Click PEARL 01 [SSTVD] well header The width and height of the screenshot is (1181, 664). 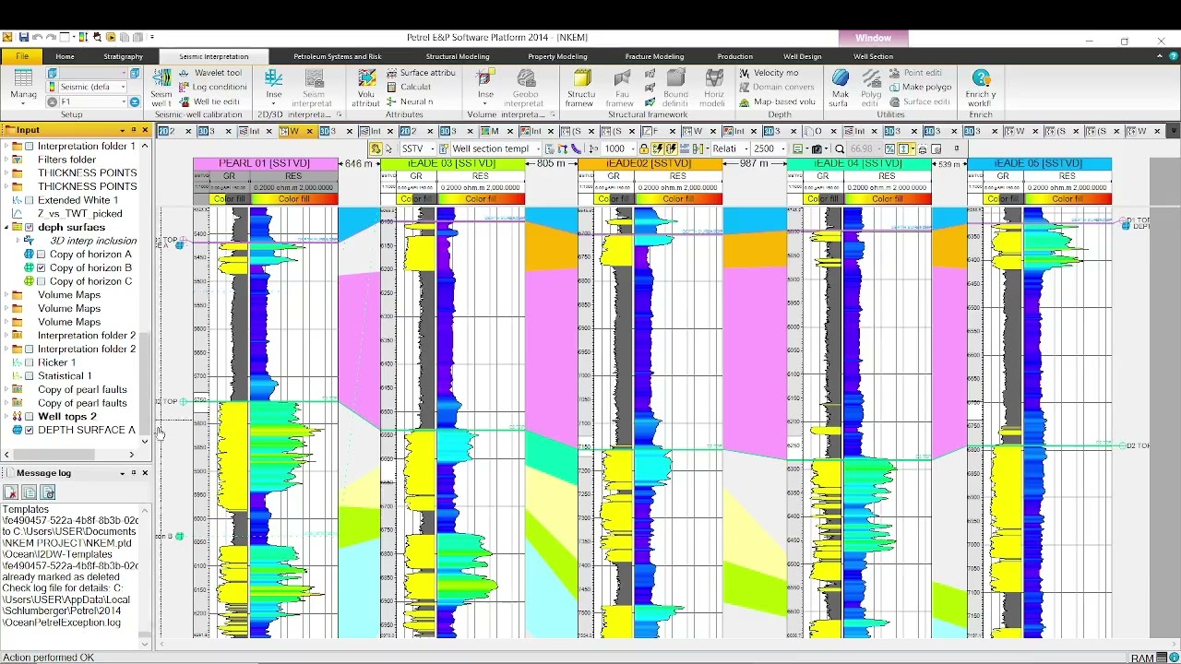(265, 163)
